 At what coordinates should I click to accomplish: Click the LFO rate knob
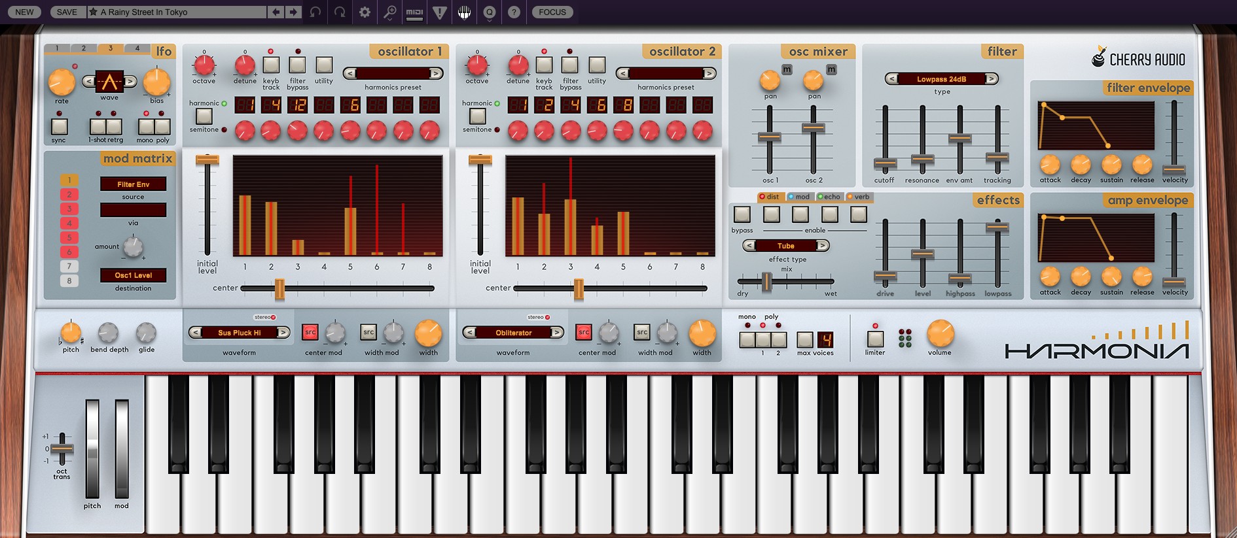pyautogui.click(x=62, y=82)
